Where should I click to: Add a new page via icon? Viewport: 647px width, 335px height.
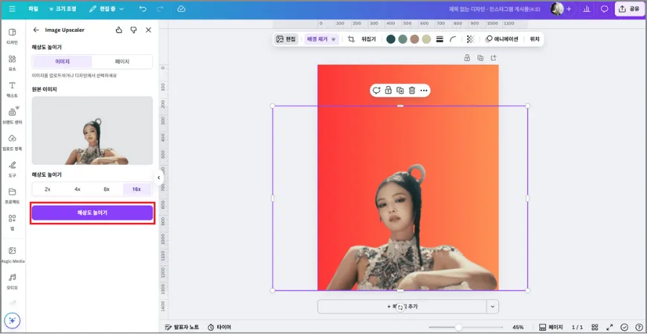pos(494,58)
